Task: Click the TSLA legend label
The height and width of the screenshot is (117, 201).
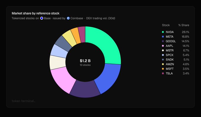Action: 169,73
